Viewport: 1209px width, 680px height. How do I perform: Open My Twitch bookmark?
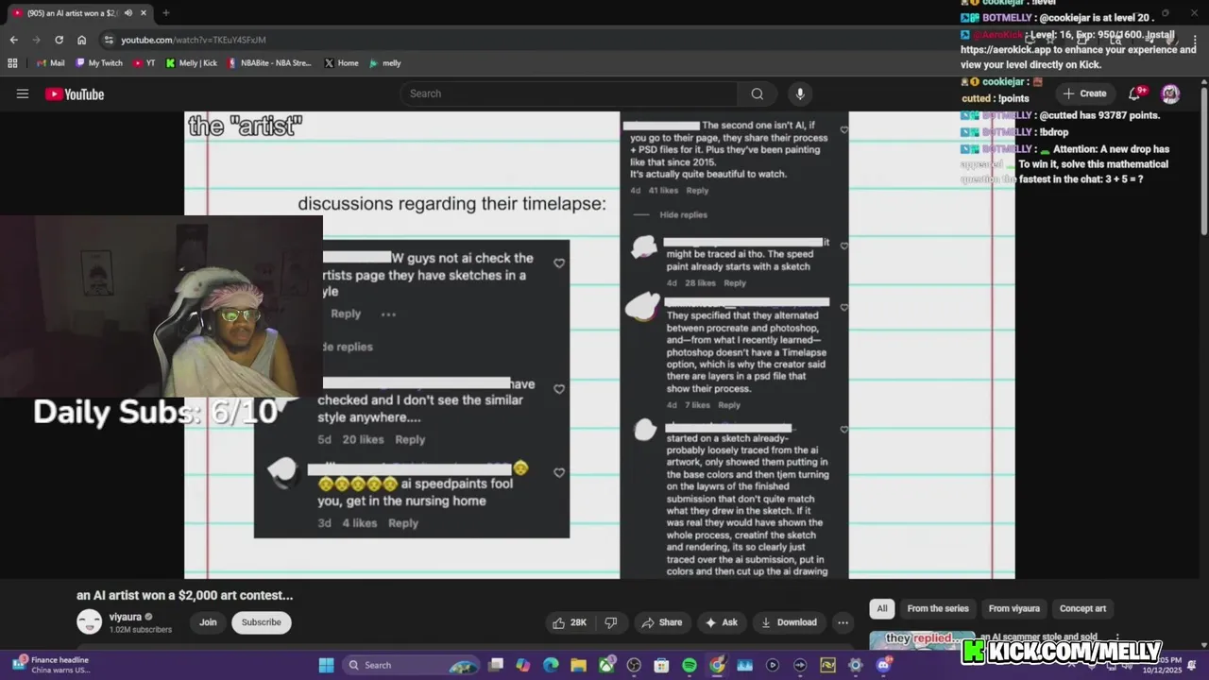pos(99,63)
